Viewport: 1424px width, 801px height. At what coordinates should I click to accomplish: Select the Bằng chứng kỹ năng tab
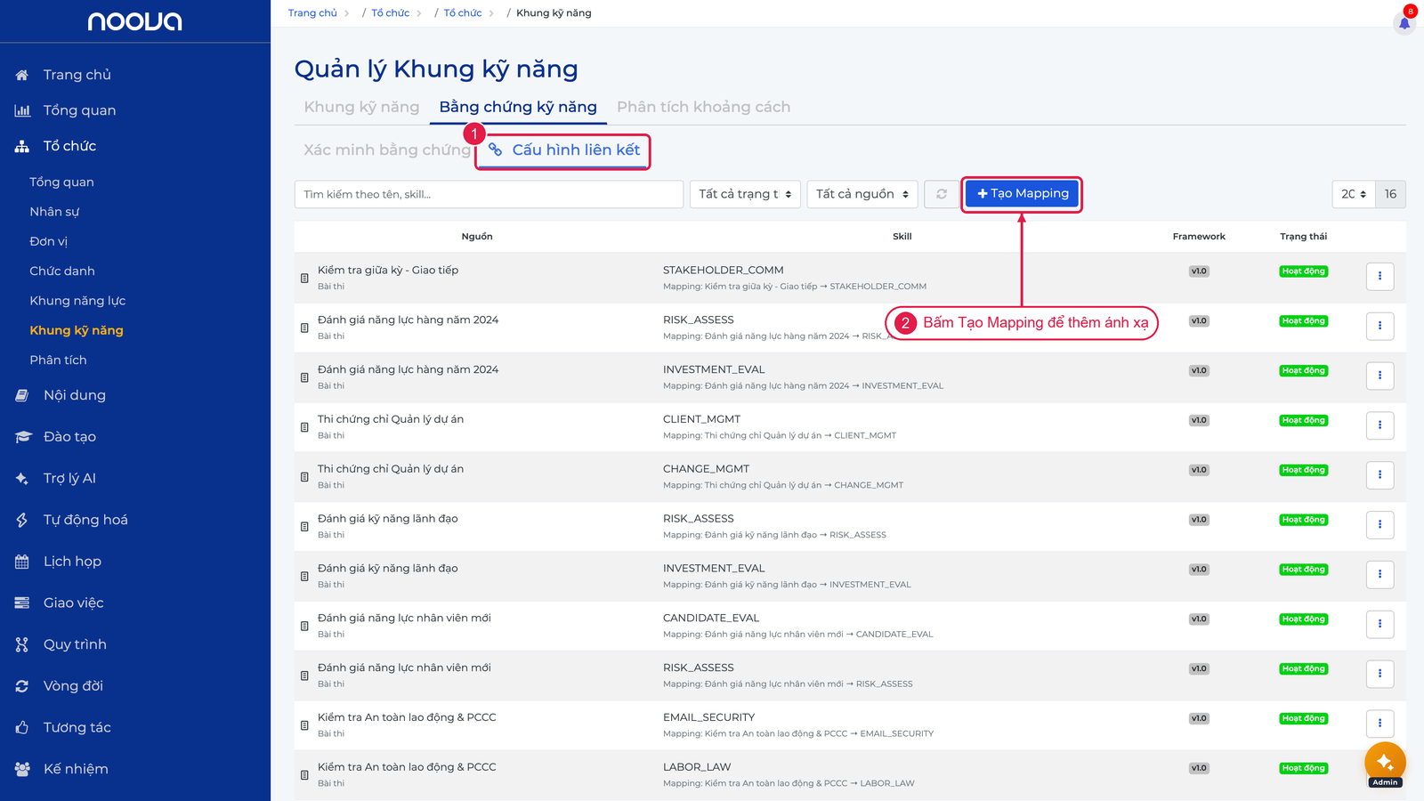(518, 107)
